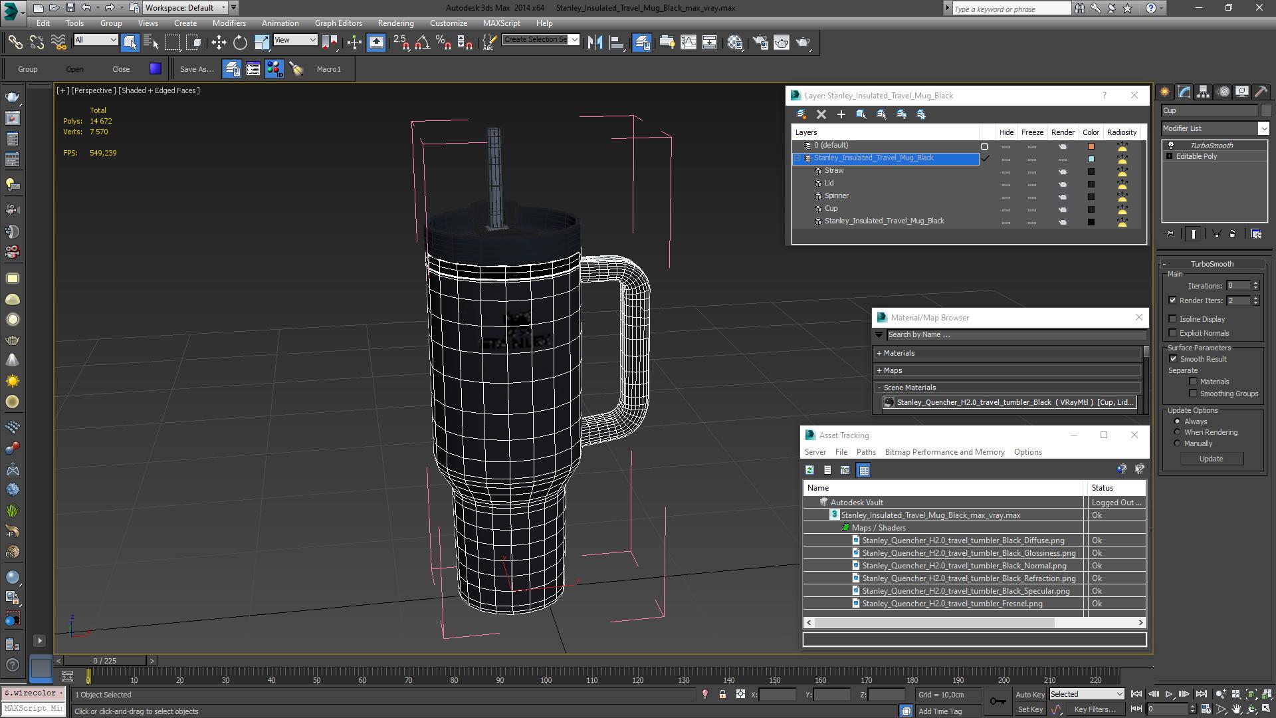1276x718 pixels.
Task: Click Add Selected Objects plus icon in Layer dialog
Action: pos(841,114)
